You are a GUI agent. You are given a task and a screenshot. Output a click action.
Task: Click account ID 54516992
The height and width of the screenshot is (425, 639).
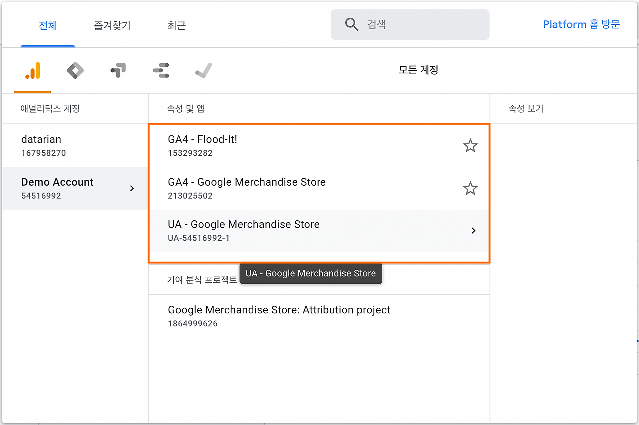coord(41,196)
